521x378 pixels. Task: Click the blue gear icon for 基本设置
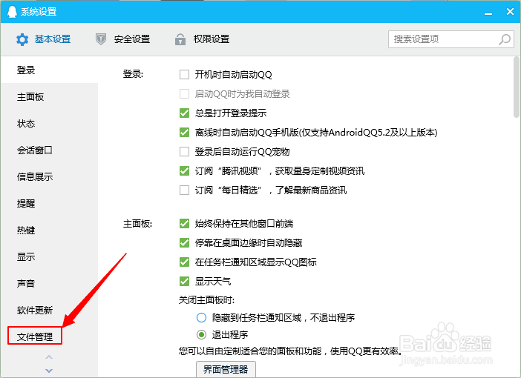click(x=22, y=39)
